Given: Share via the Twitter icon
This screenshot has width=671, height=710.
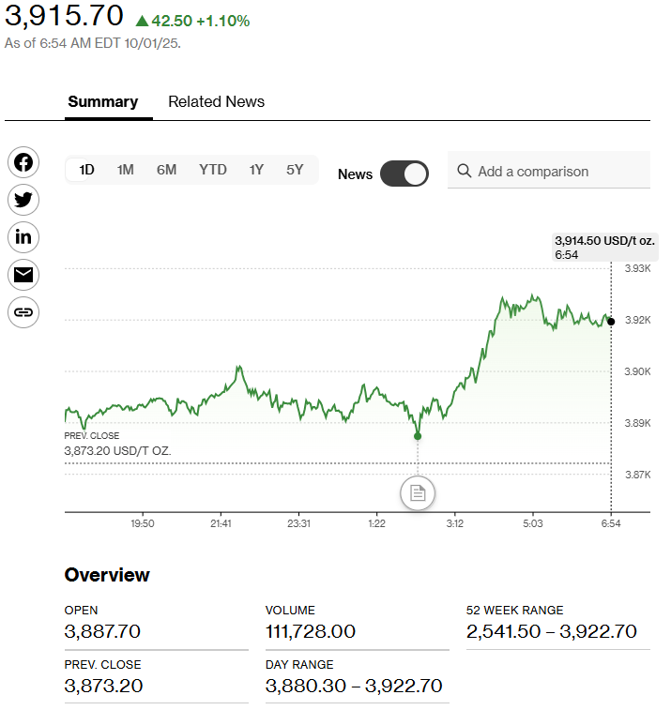Looking at the screenshot, I should [x=23, y=200].
